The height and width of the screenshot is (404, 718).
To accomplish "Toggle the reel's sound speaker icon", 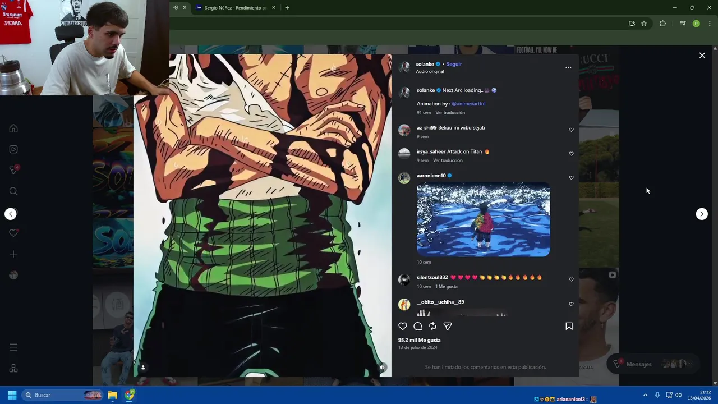I will click(381, 368).
